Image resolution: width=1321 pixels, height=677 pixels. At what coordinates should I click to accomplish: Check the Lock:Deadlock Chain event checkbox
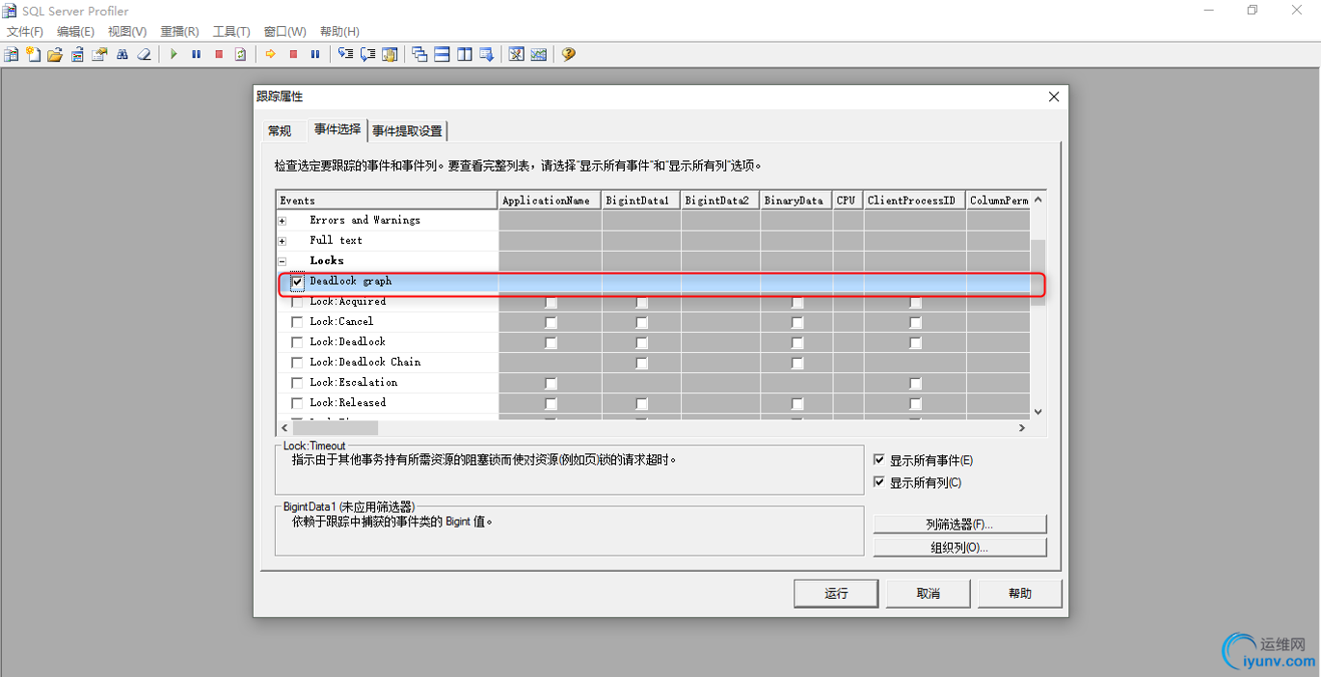point(297,363)
